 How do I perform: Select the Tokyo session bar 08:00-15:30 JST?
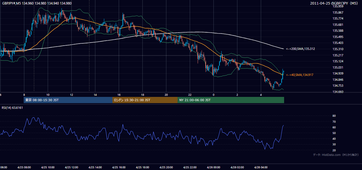tap(68, 100)
